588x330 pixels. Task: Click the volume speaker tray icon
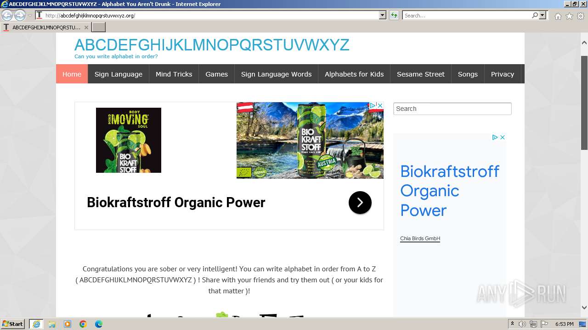coord(523,324)
